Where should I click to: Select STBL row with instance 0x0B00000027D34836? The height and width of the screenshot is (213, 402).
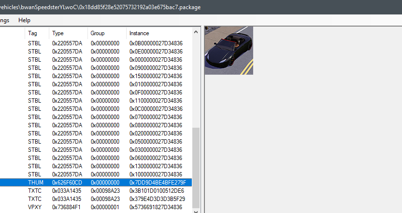(96, 43)
